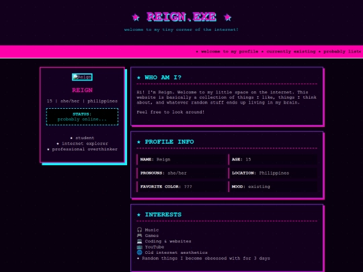Click the 'LOCATION: Philippines' info cell
The width and height of the screenshot is (363, 272).
[273, 173]
